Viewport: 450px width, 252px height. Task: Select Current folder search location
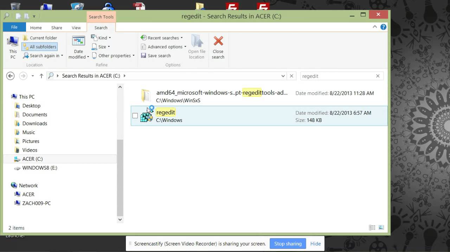40,38
